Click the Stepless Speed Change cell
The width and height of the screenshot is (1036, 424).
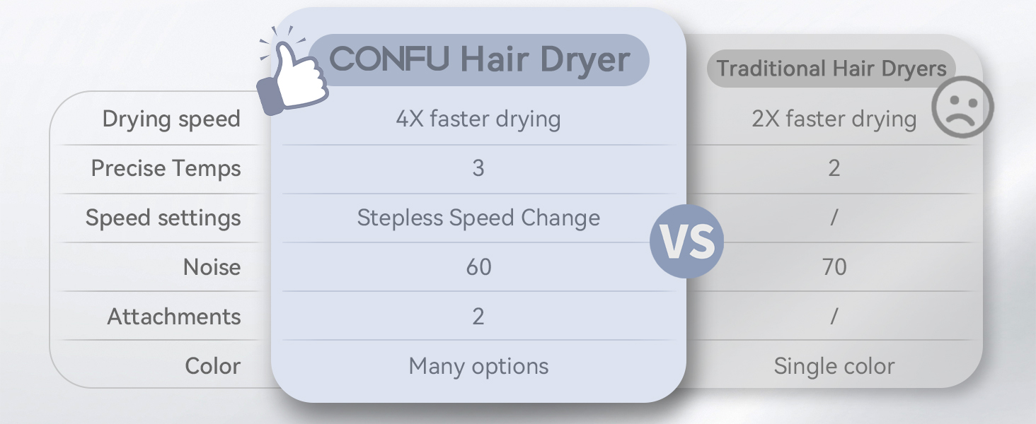coord(478,218)
